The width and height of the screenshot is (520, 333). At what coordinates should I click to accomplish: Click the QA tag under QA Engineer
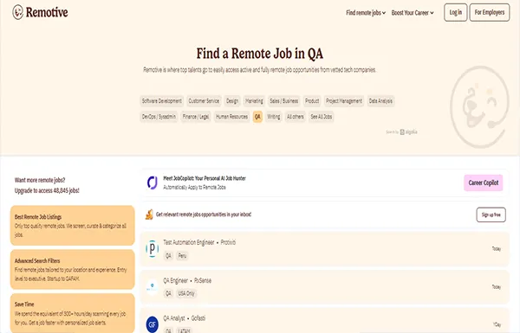tap(168, 293)
